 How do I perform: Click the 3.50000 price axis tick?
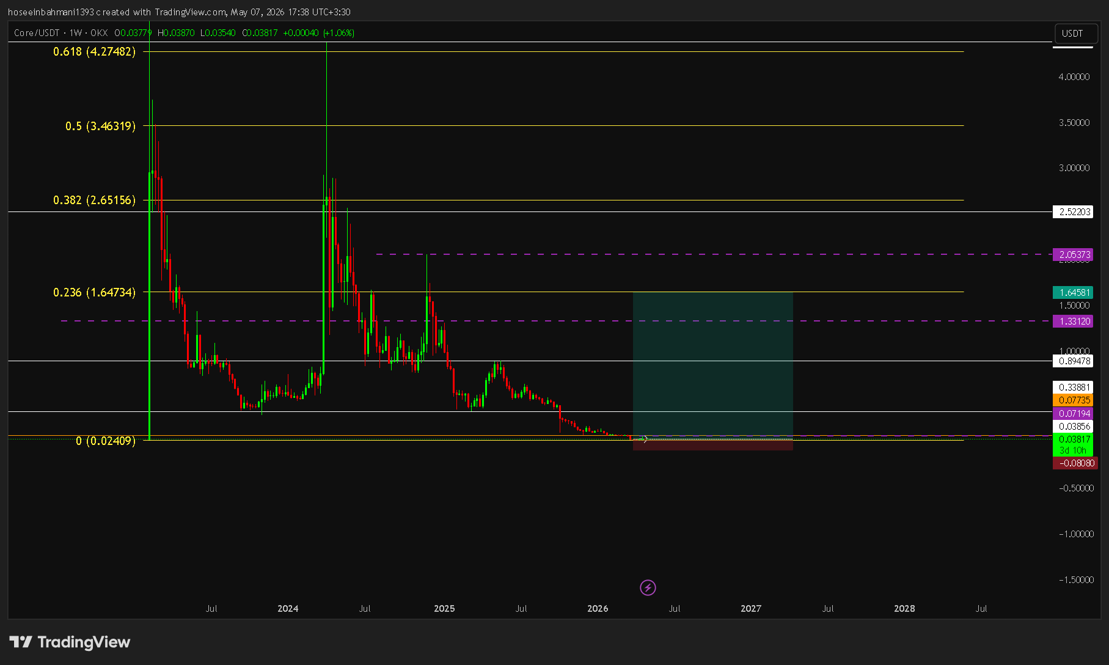point(1074,123)
